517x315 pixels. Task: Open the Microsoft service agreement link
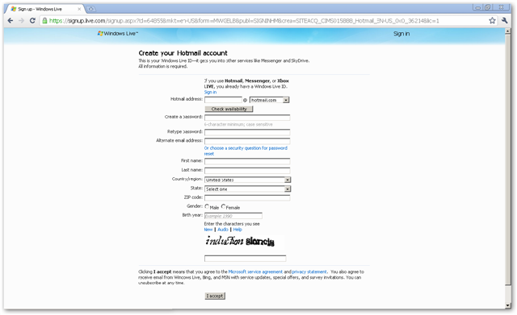(255, 272)
